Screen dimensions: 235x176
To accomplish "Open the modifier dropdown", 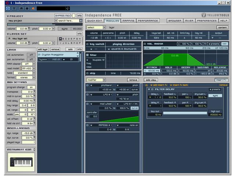I will point(96,80).
